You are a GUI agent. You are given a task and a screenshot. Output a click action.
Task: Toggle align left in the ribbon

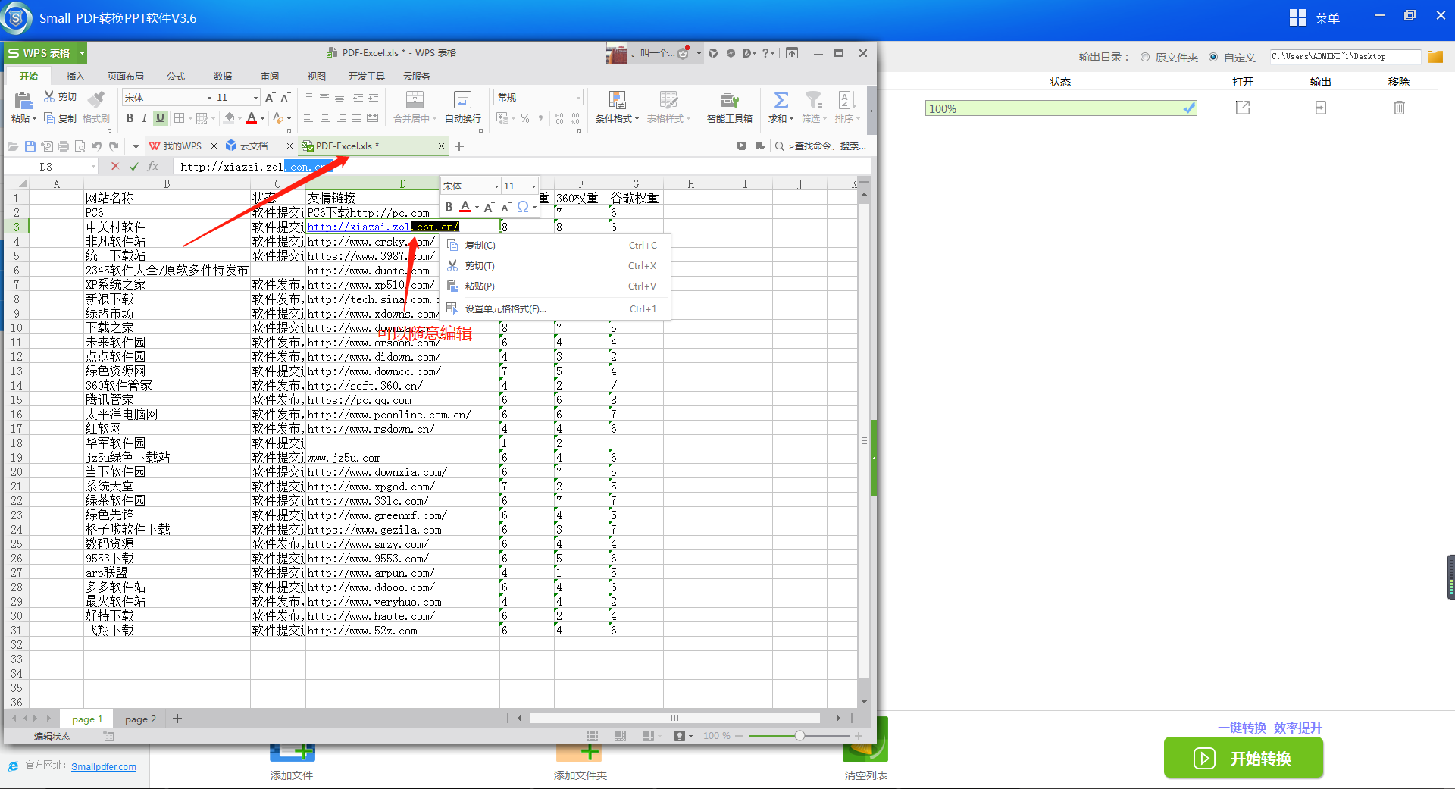[308, 118]
